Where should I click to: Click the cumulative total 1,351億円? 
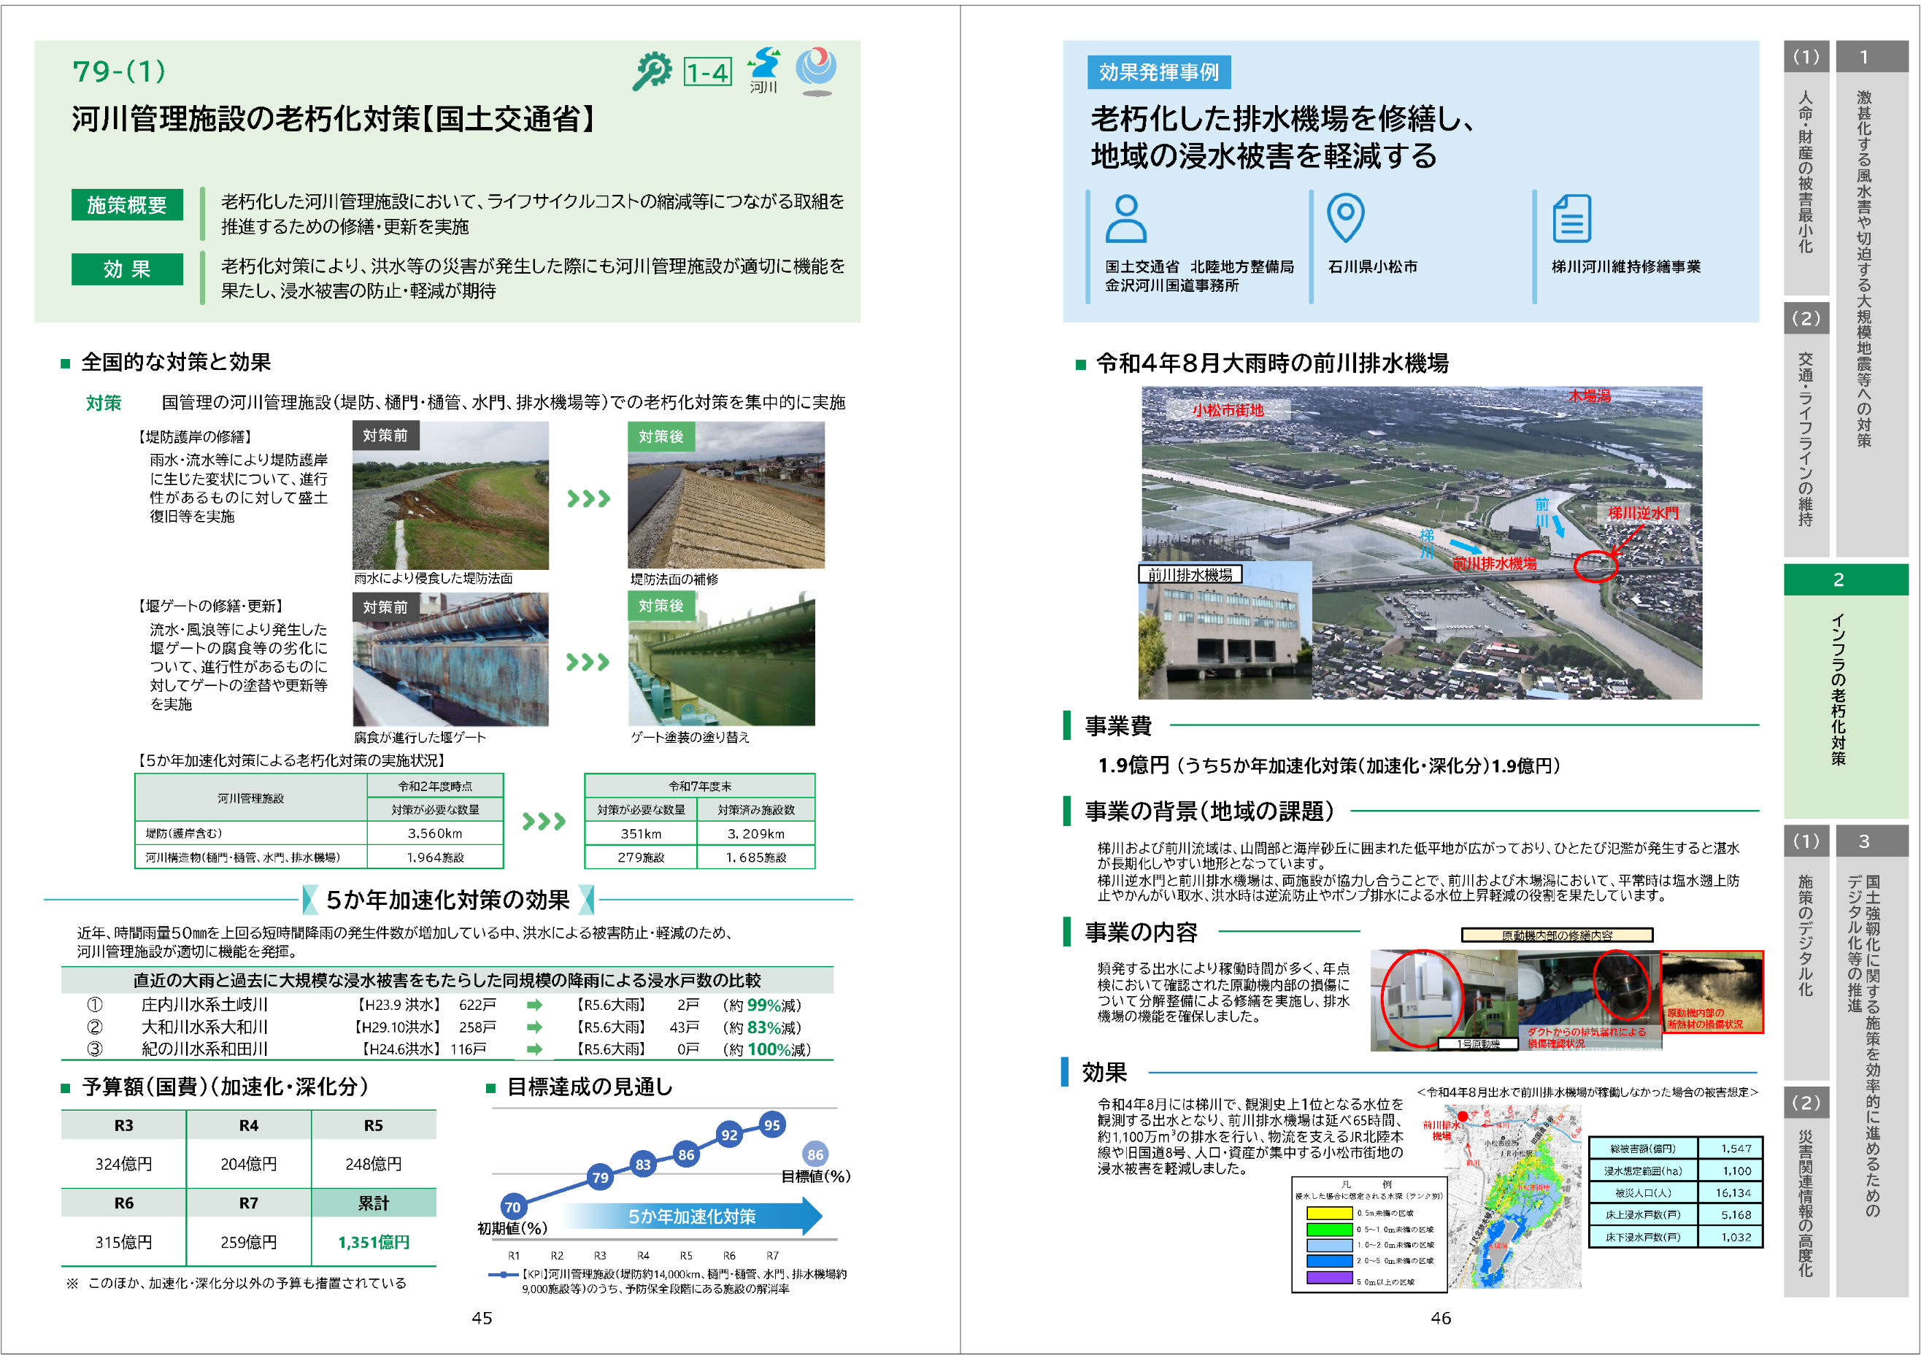coord(374,1242)
